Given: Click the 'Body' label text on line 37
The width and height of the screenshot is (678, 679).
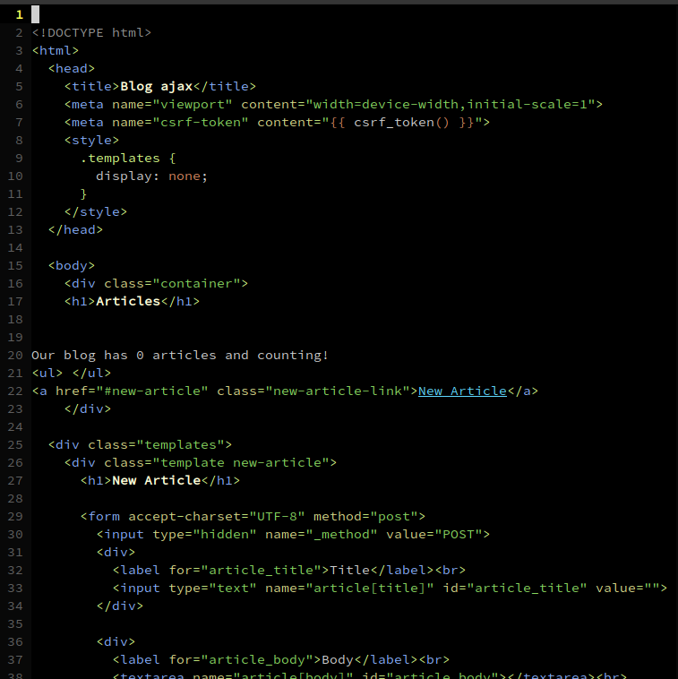Looking at the screenshot, I should [338, 660].
